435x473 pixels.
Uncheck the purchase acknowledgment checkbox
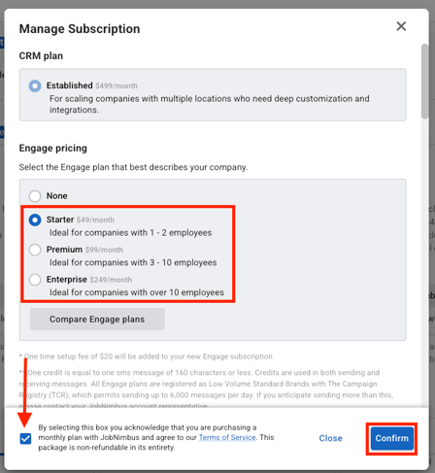(x=25, y=439)
